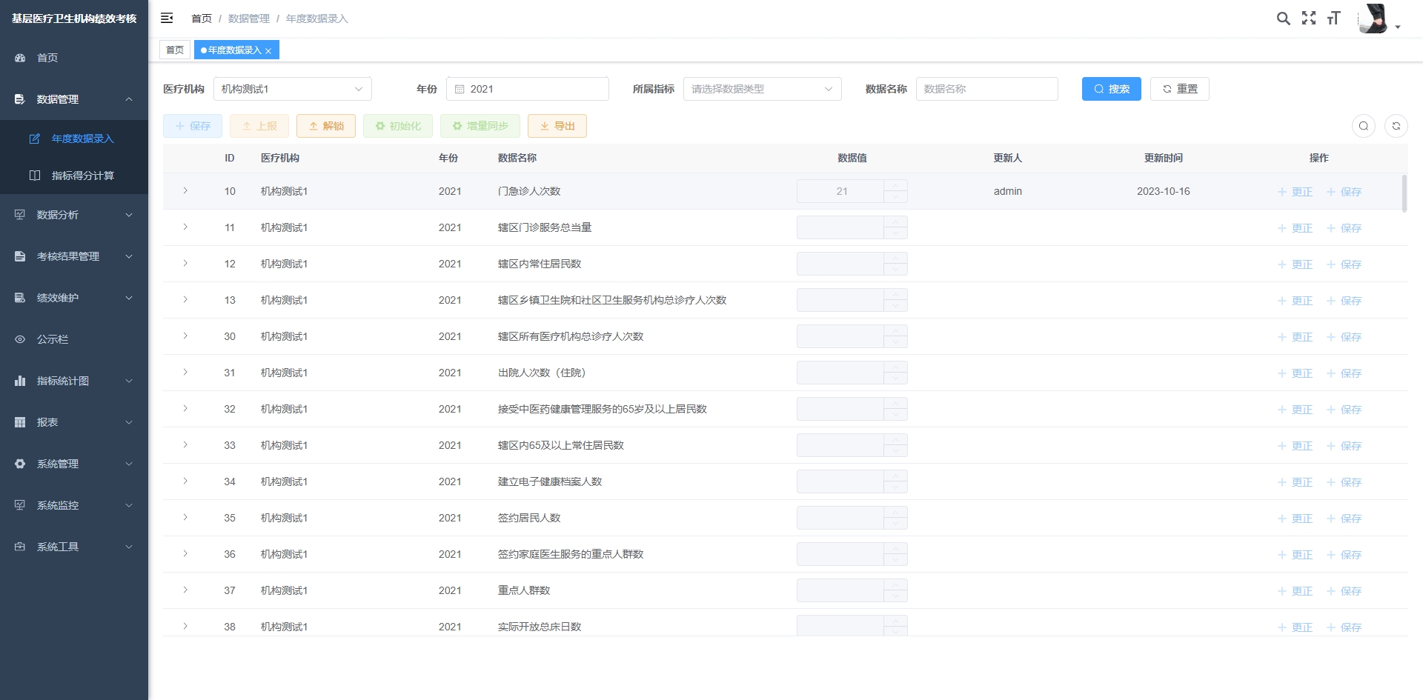This screenshot has height=700, width=1423.
Task: Increase the 门急诊人次数 value with stepper up arrow
Action: 895,185
